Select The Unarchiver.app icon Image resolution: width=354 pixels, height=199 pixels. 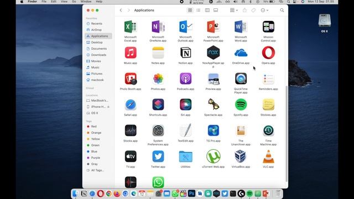(x=241, y=130)
